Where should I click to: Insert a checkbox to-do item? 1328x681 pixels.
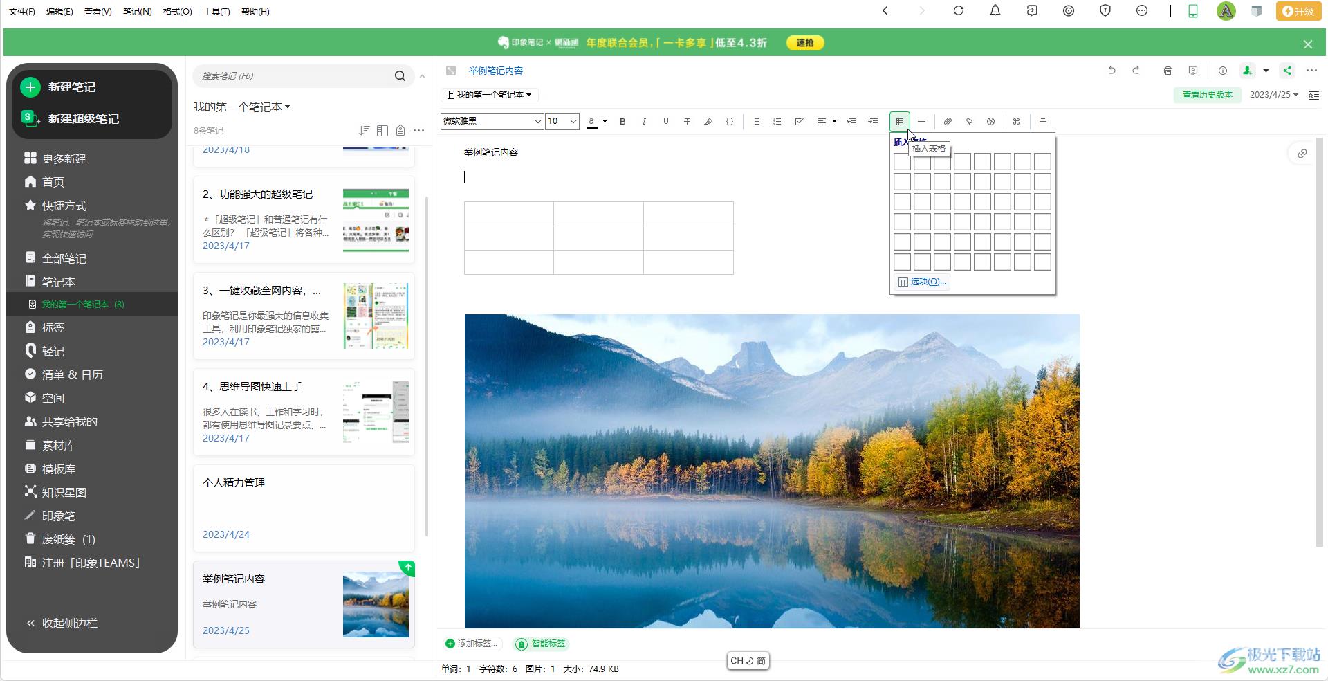(799, 121)
